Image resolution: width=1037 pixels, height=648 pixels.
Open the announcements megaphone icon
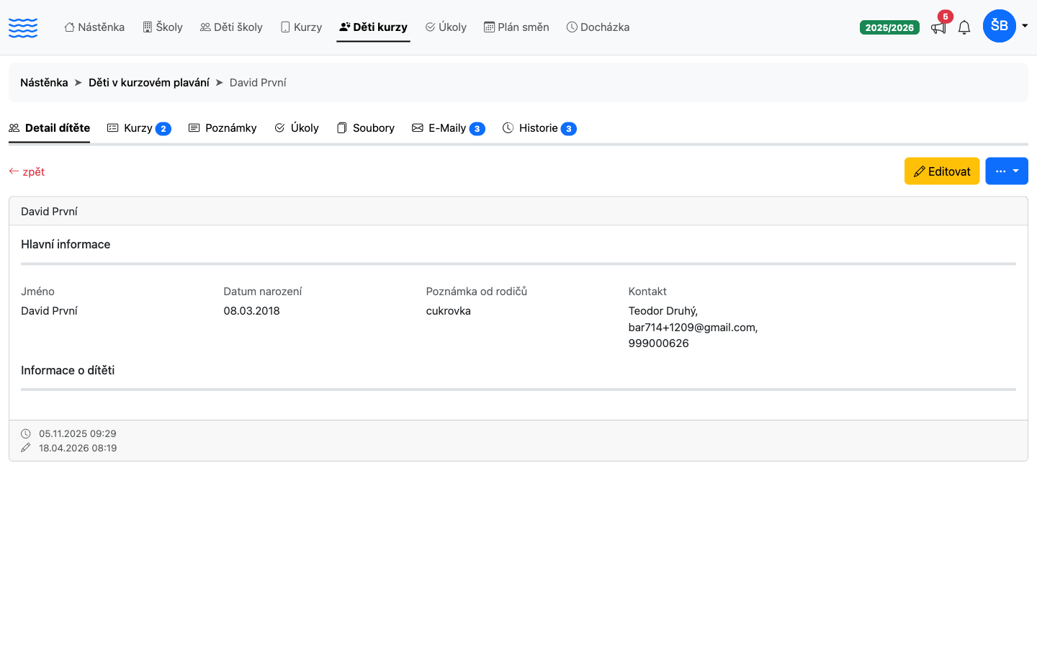[x=938, y=27]
